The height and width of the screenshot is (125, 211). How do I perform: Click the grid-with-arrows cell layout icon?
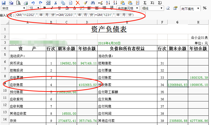48,3
